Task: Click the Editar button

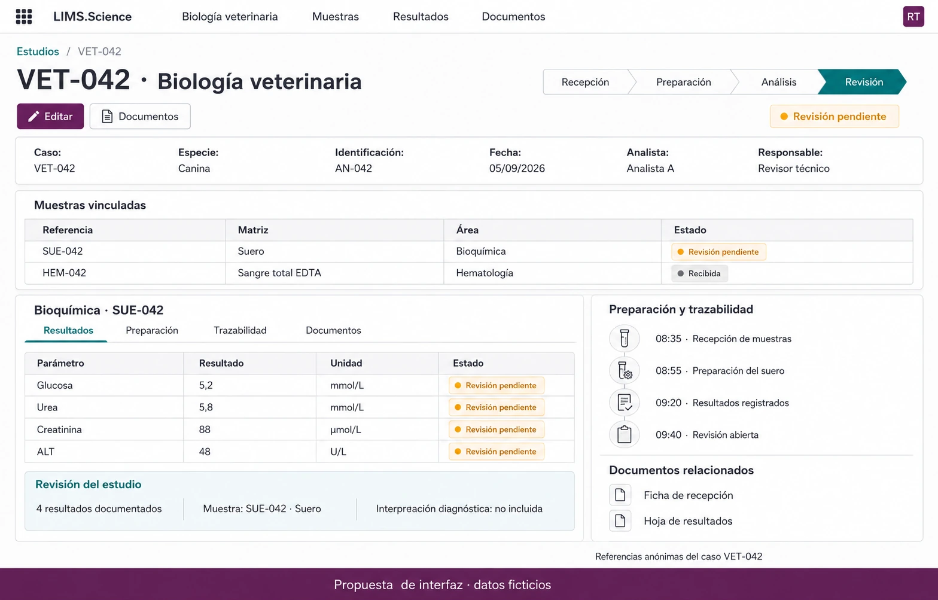Action: click(x=50, y=116)
